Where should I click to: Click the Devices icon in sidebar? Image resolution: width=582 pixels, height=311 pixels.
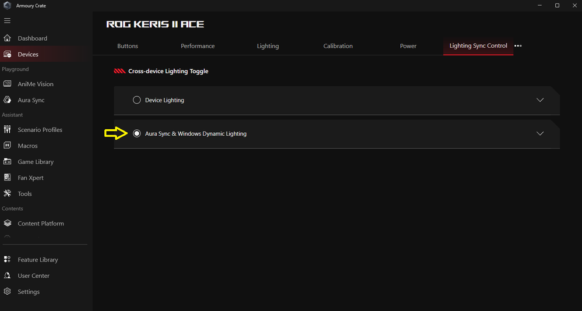[x=7, y=54]
